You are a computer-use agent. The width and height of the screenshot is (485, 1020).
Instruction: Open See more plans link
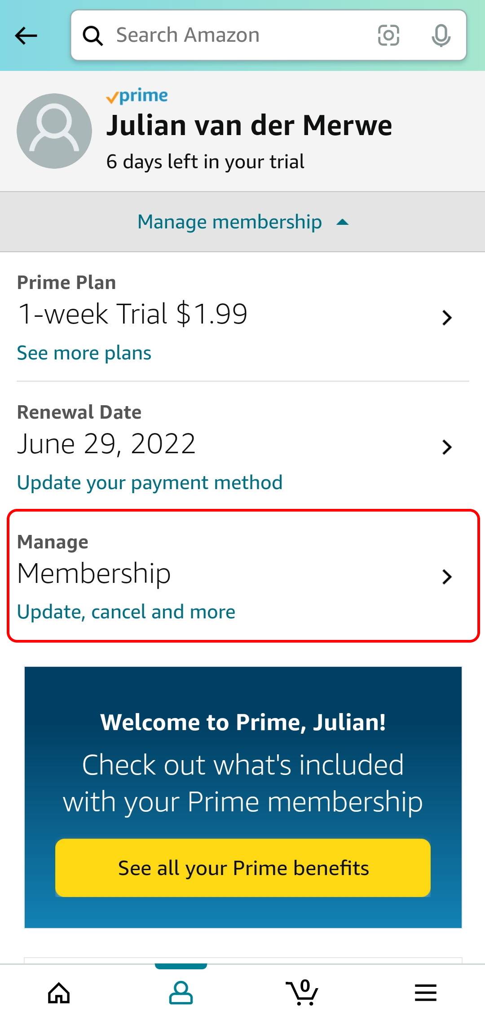pos(84,353)
